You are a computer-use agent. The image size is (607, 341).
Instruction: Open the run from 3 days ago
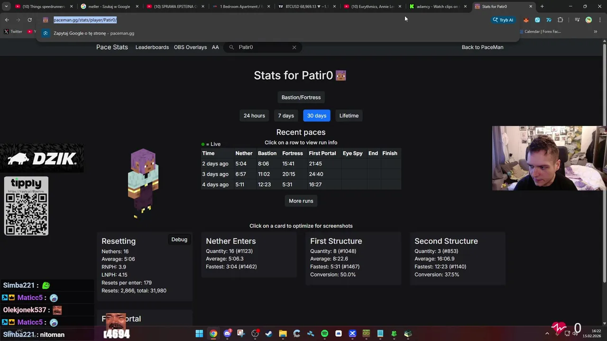pyautogui.click(x=301, y=174)
